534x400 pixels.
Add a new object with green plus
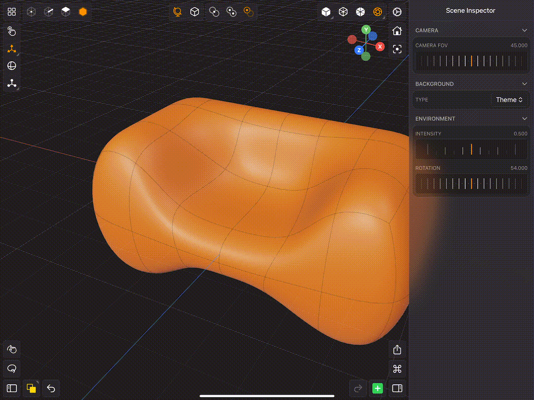click(377, 388)
